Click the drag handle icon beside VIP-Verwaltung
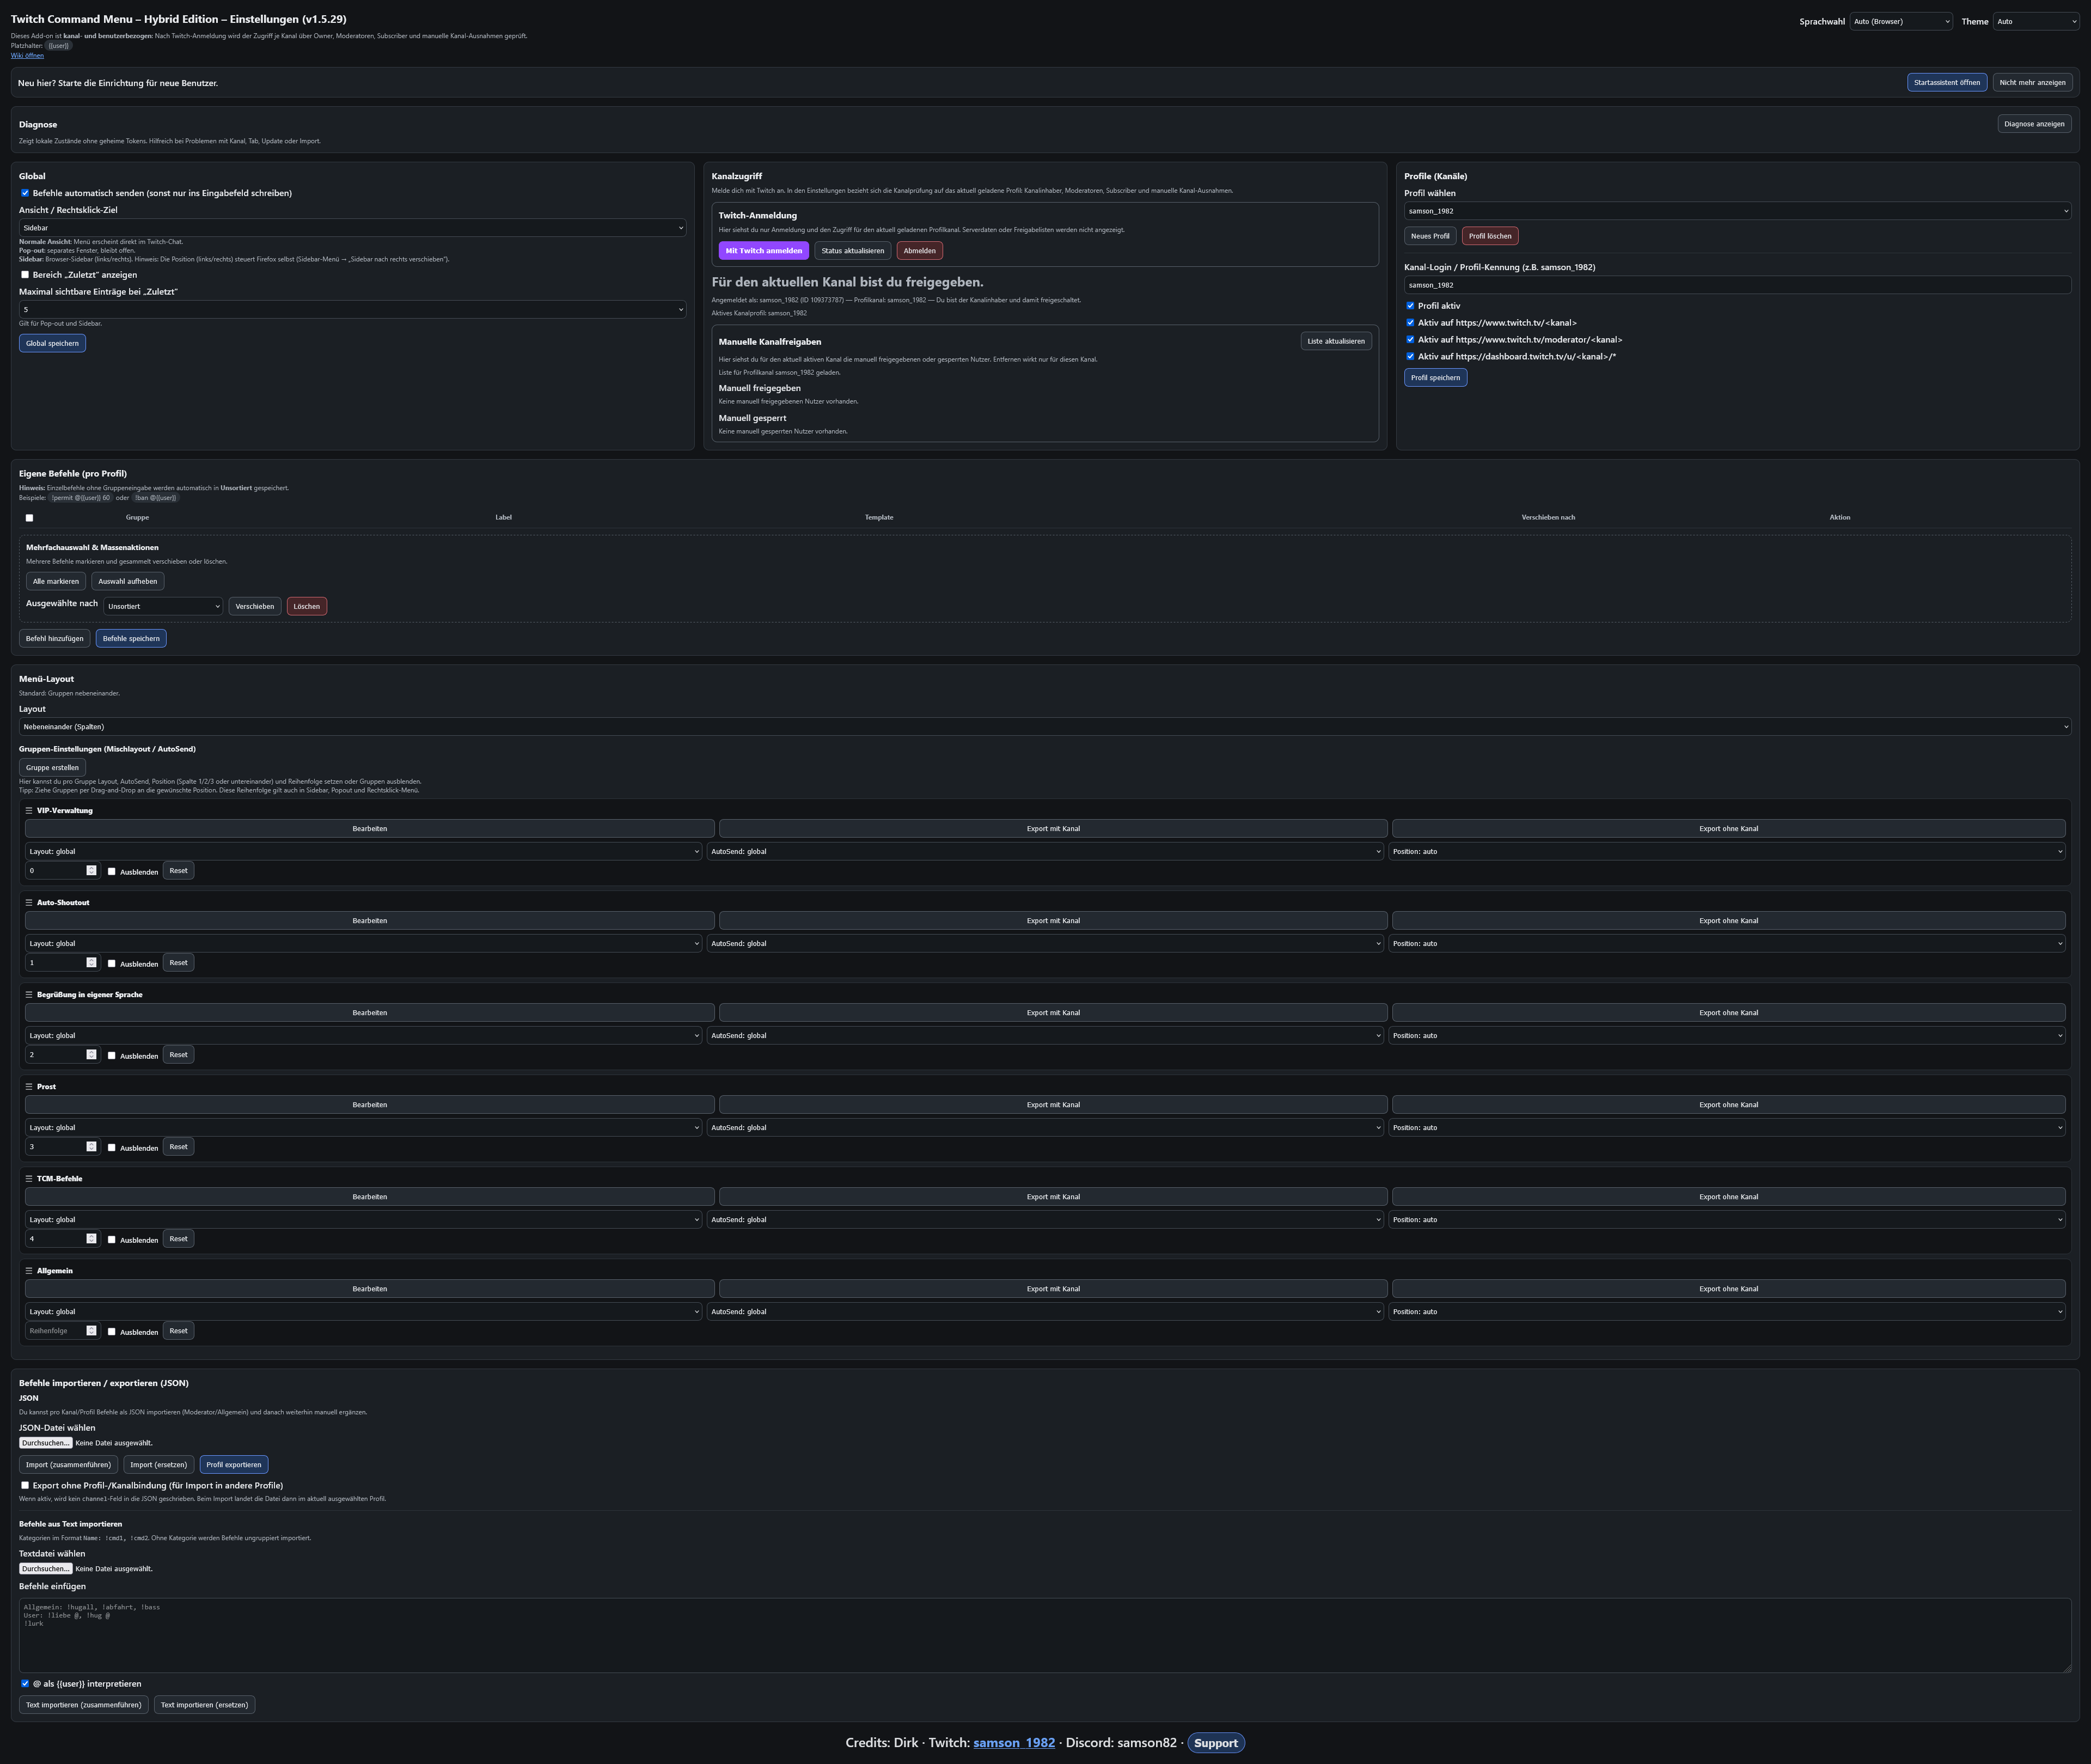 pos(29,811)
